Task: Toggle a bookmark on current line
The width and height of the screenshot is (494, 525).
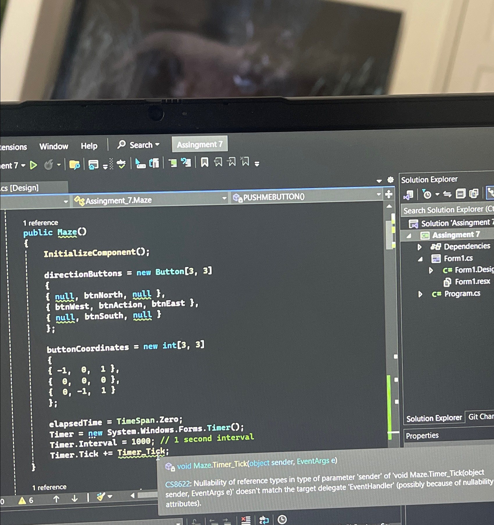Action: (205, 162)
